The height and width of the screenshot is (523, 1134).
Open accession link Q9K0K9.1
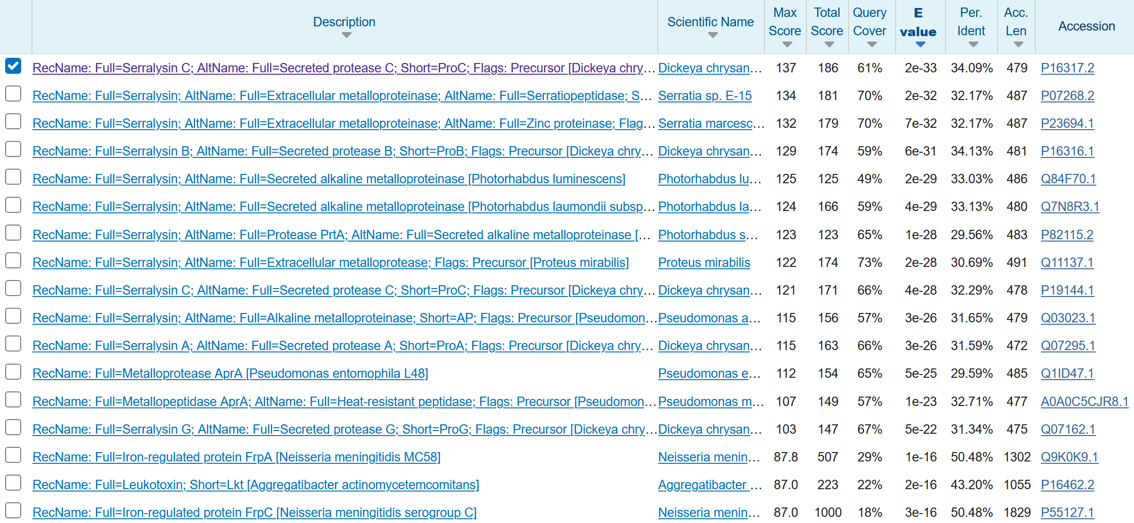(1069, 457)
